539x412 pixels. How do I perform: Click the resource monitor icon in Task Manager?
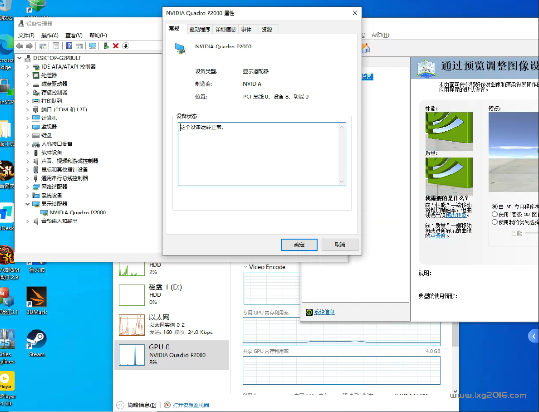167,405
